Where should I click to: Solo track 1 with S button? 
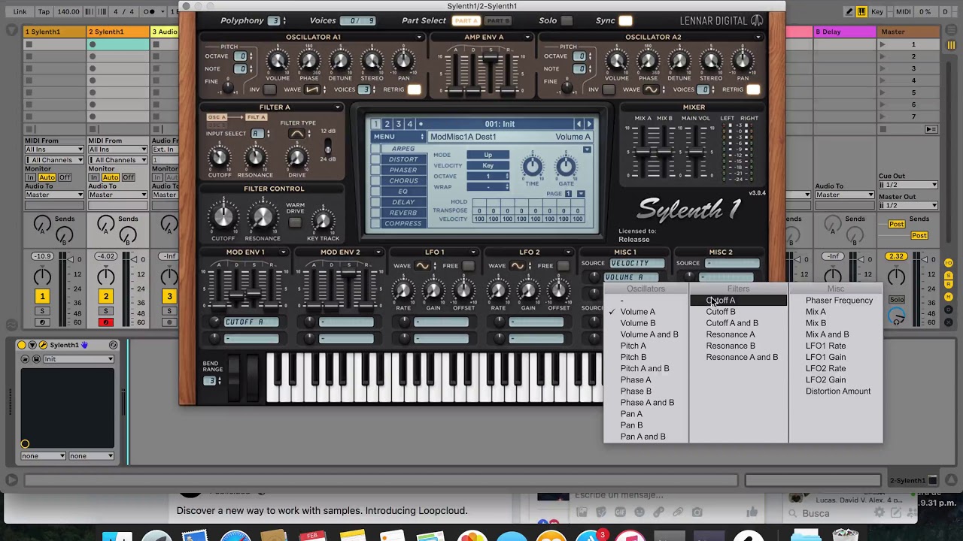coord(42,311)
